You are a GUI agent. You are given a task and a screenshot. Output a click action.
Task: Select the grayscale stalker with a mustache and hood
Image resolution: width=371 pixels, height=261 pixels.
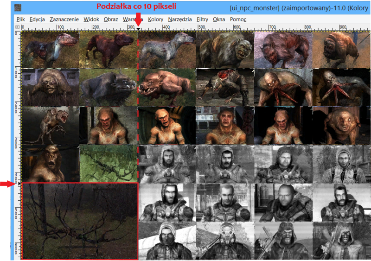[225, 164]
